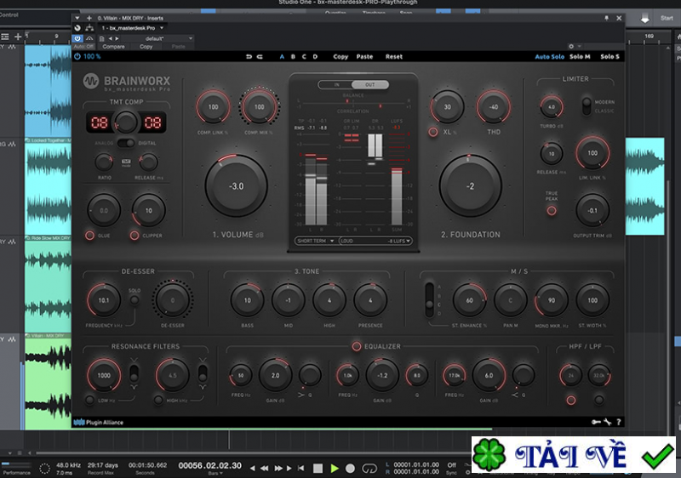Image resolution: width=681 pixels, height=478 pixels.
Task: Open the question mark help icon
Action: click(619, 422)
